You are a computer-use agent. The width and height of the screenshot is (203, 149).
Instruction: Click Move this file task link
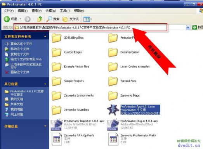[20, 49]
